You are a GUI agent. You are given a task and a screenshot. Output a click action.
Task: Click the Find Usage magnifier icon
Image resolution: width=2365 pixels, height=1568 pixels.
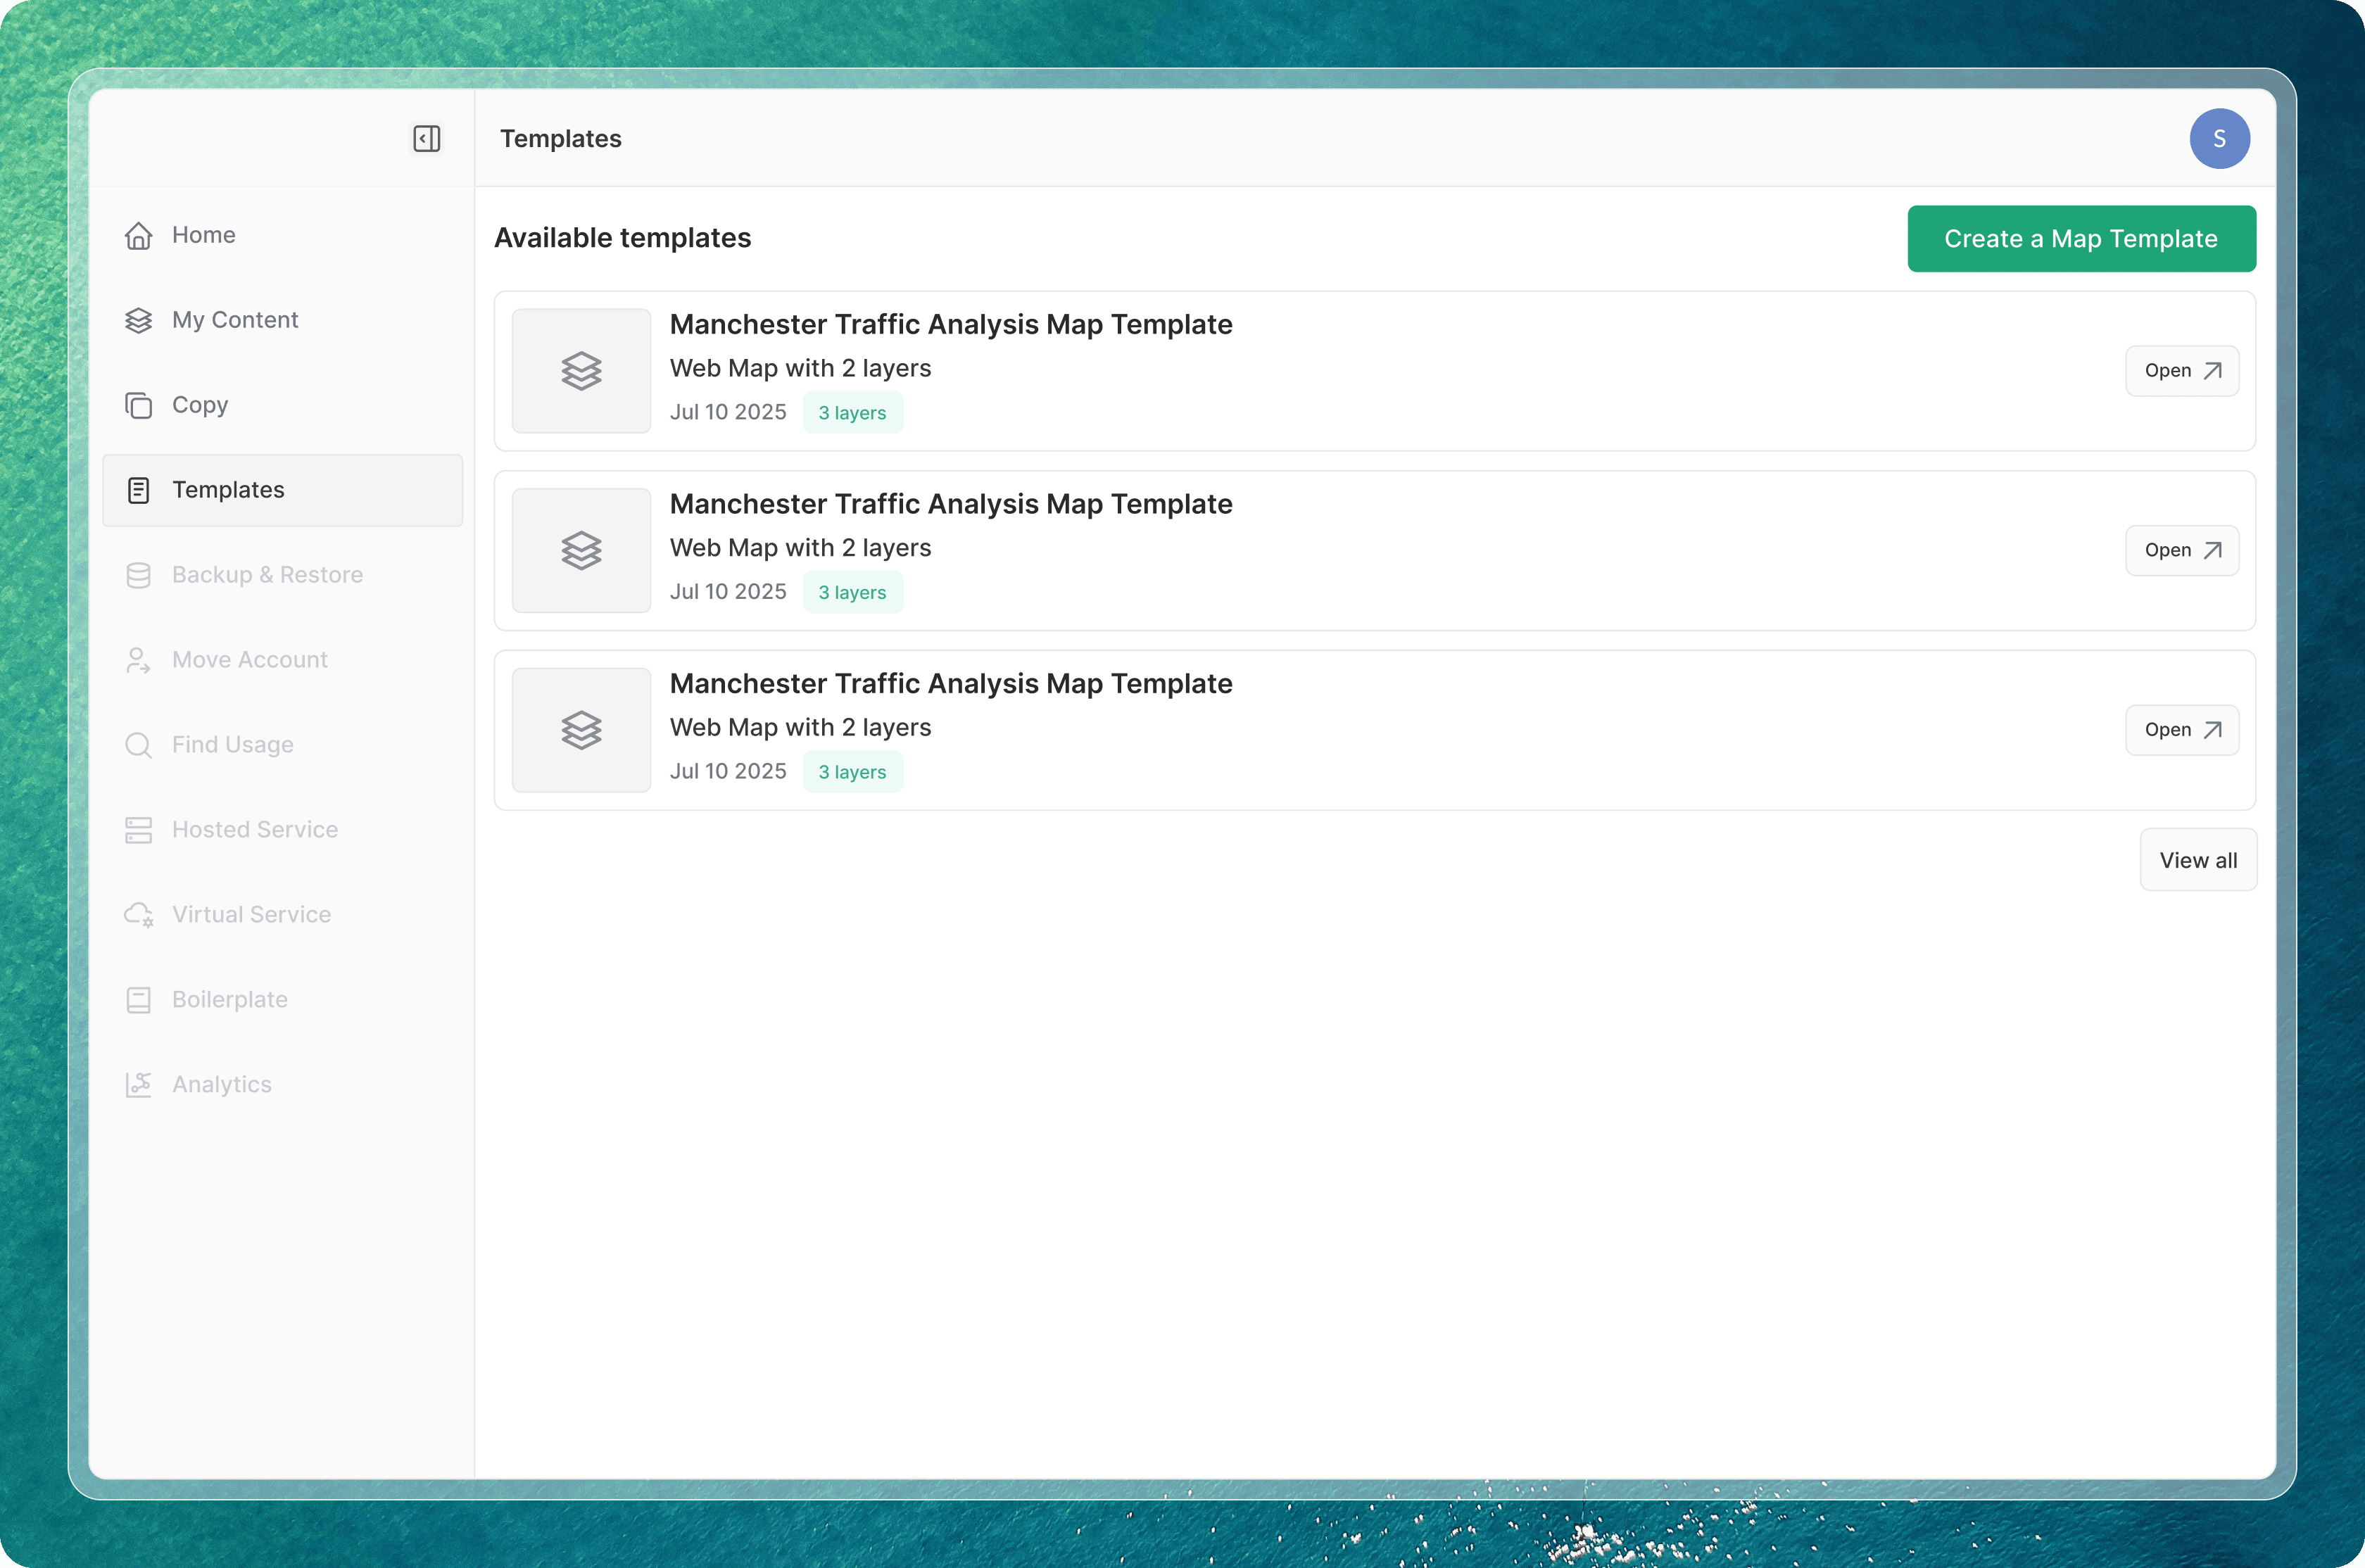(138, 745)
